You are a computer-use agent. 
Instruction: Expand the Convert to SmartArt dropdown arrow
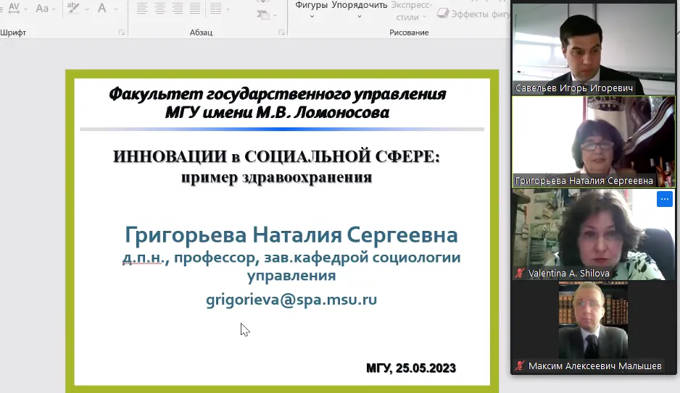[275, 16]
